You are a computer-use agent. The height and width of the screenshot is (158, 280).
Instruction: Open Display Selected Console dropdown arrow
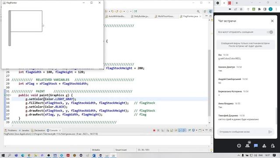pyautogui.click(x=196, y=130)
